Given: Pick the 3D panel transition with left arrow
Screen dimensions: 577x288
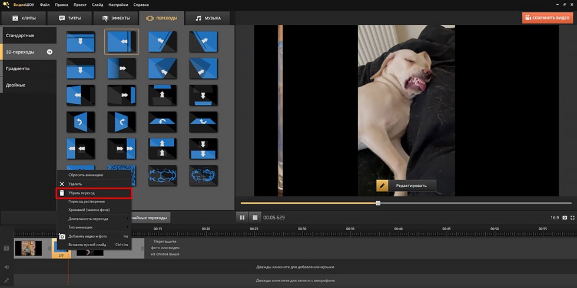Looking at the screenshot, I should tap(81, 95).
